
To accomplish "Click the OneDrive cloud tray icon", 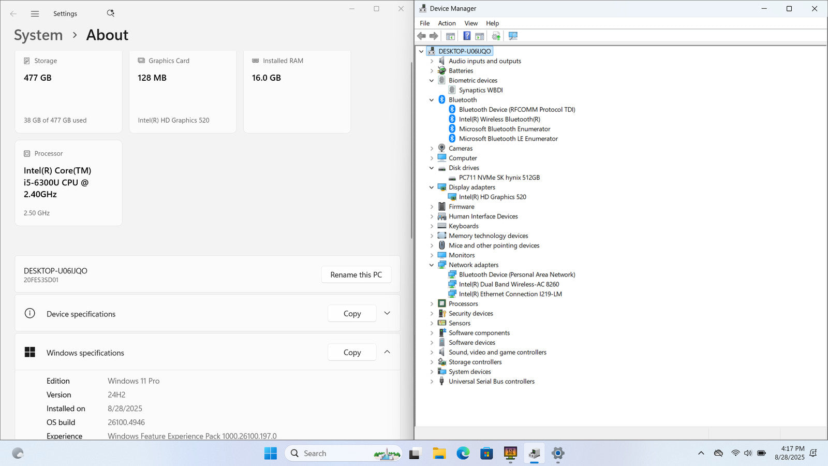I will (x=718, y=453).
